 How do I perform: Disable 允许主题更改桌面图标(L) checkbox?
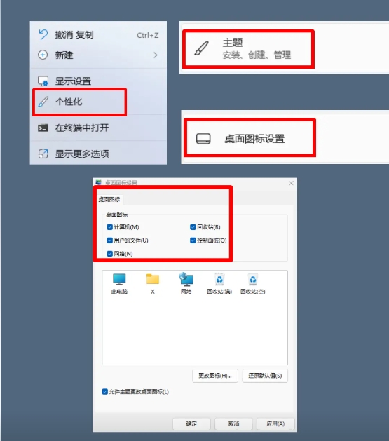(x=105, y=391)
